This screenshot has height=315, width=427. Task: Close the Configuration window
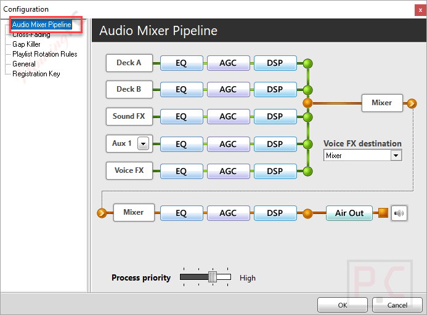pyautogui.click(x=420, y=10)
